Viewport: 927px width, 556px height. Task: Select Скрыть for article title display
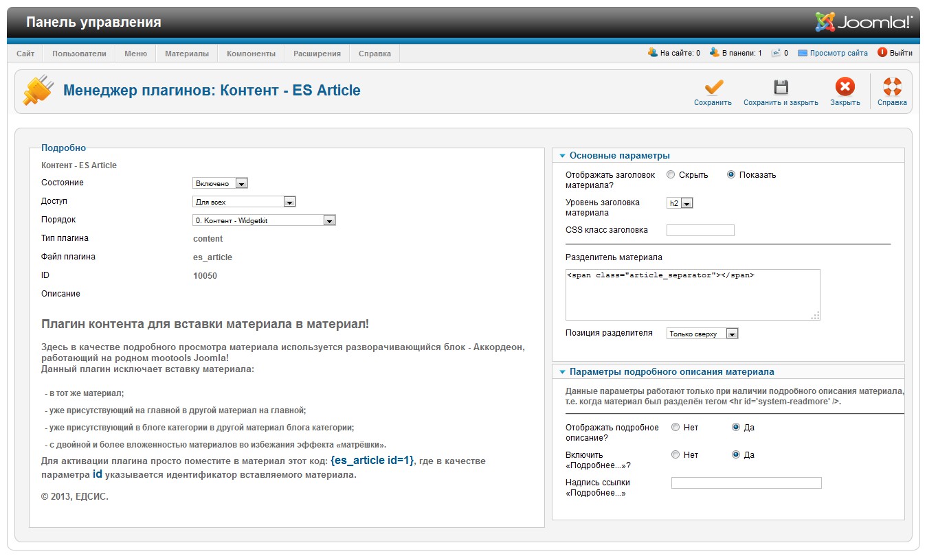671,174
